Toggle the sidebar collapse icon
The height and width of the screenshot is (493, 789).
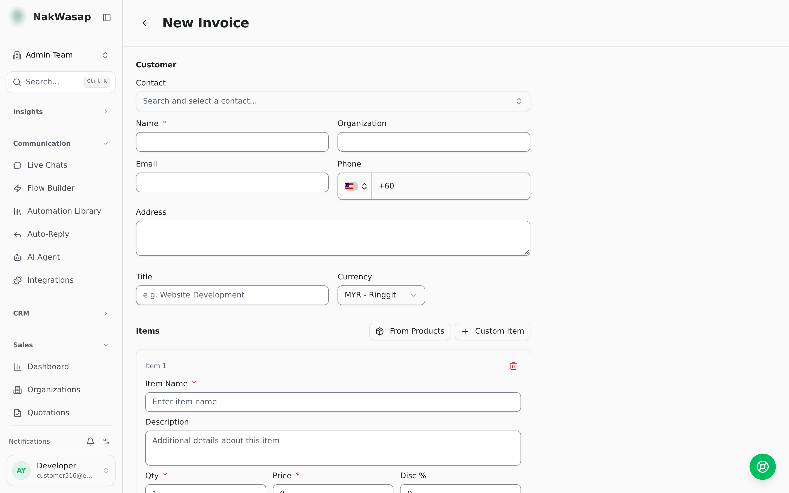point(107,17)
